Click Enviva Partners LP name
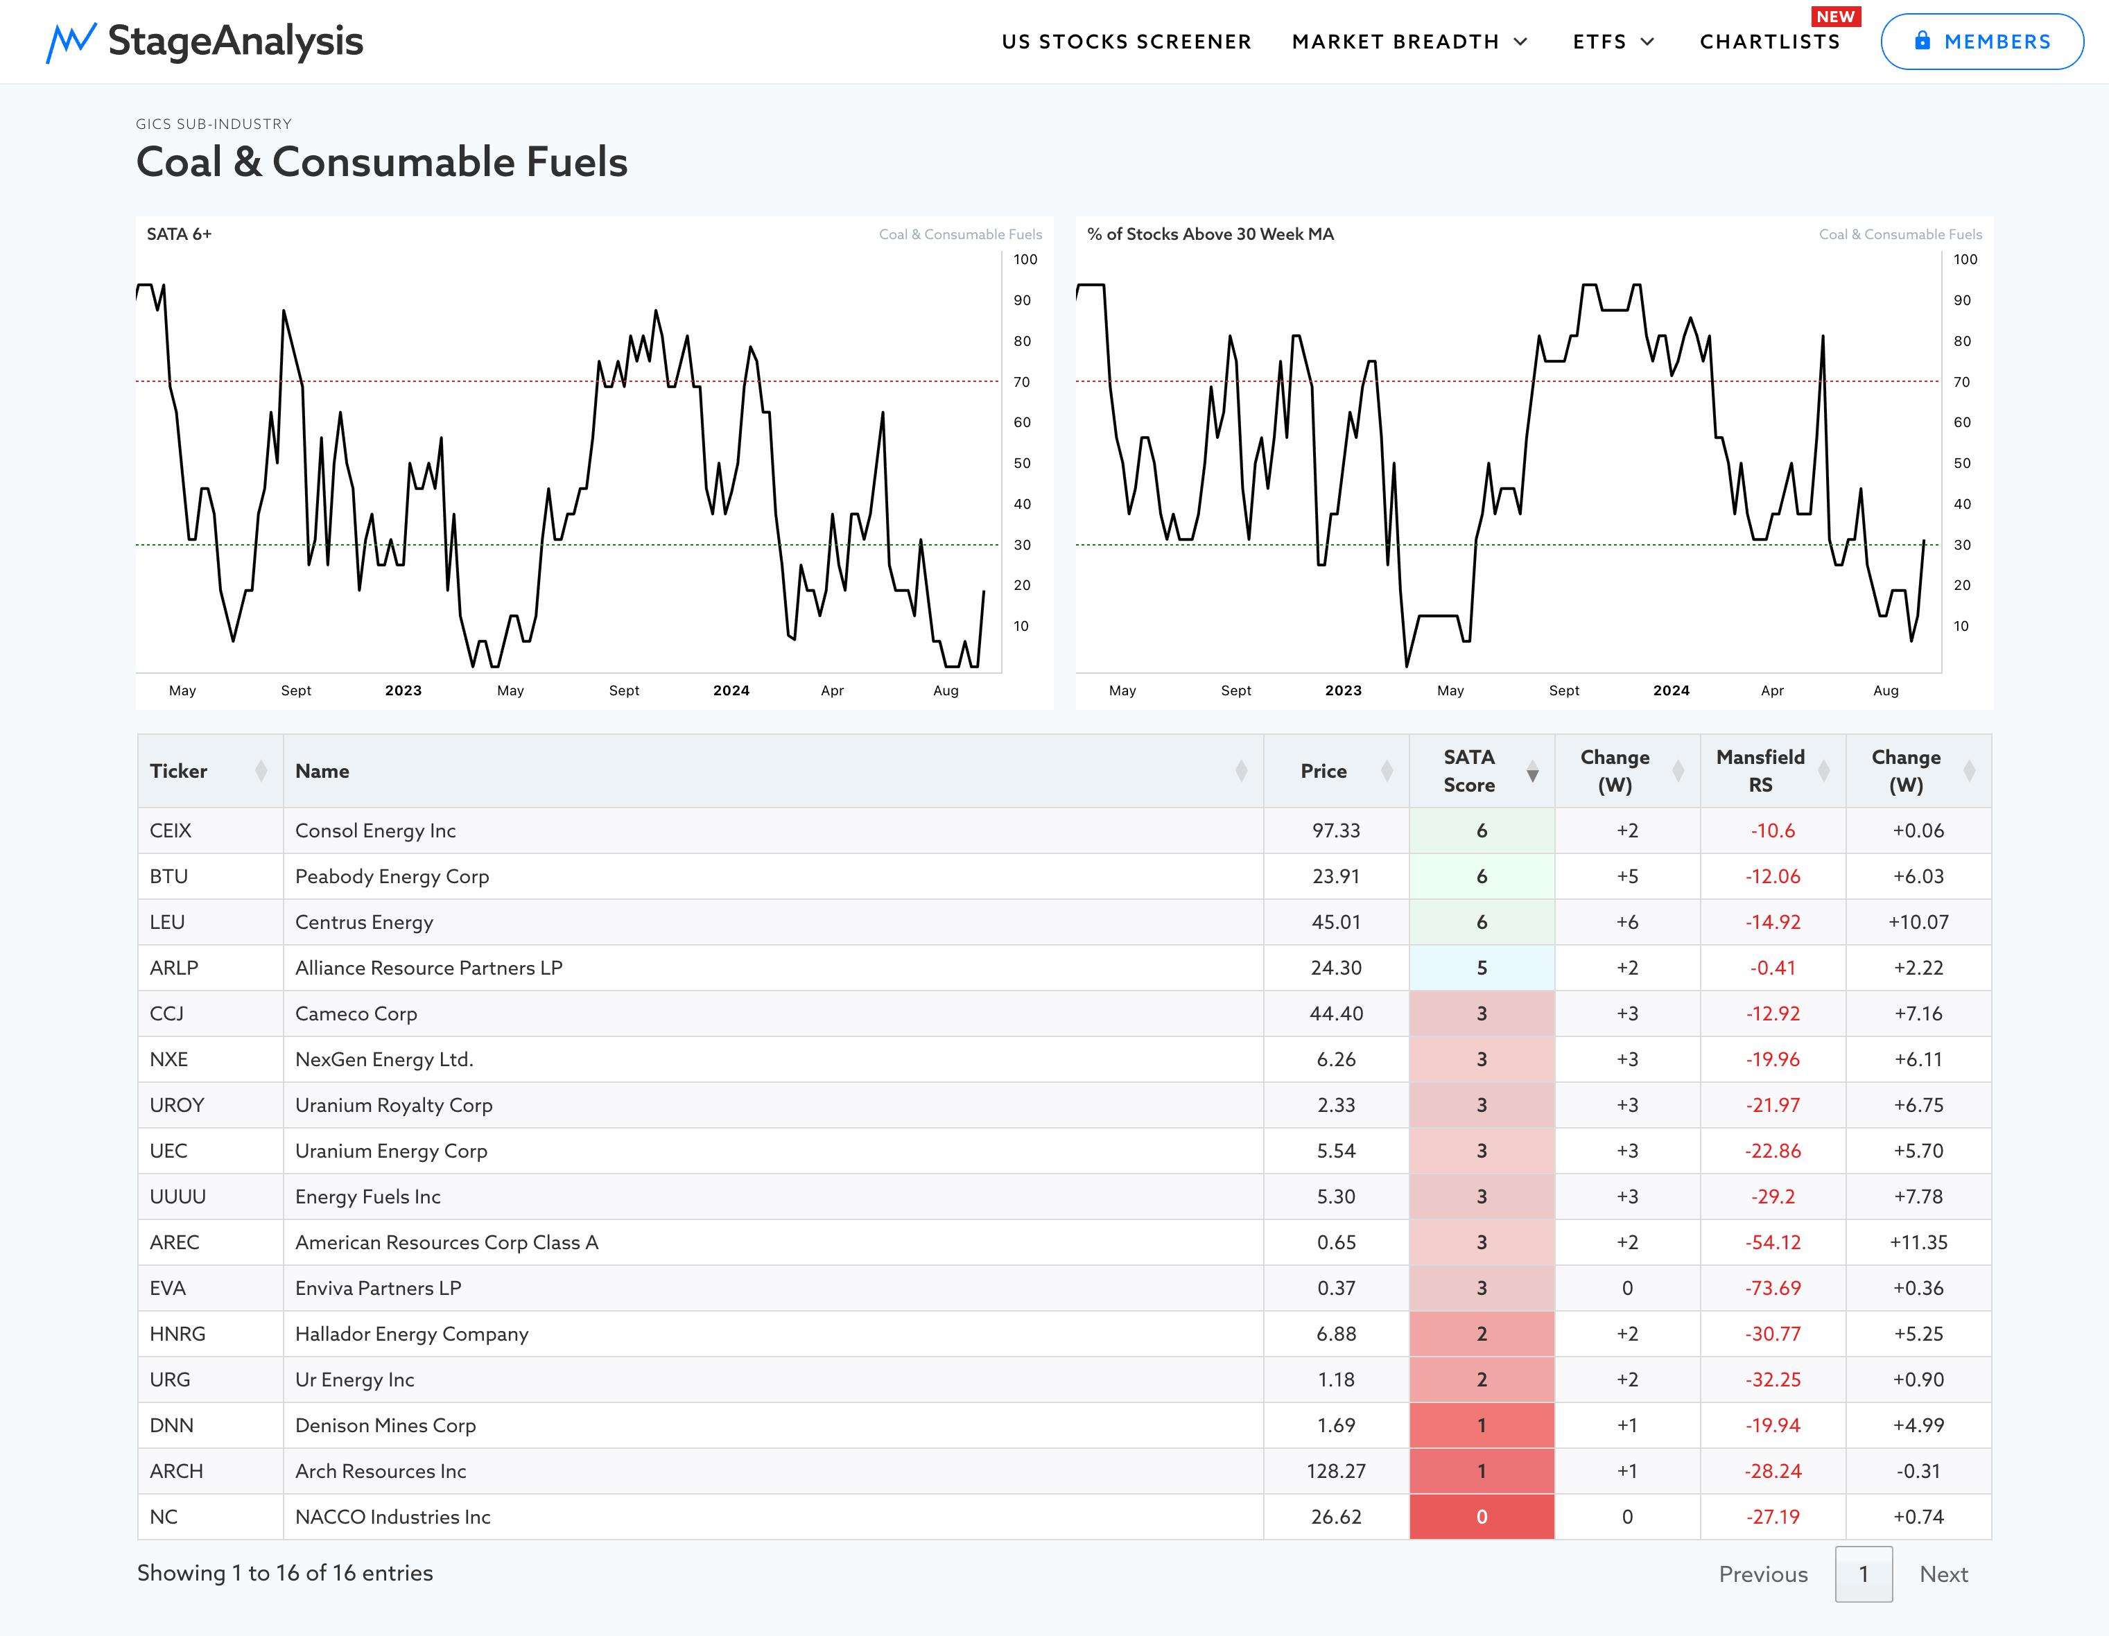 click(379, 1288)
